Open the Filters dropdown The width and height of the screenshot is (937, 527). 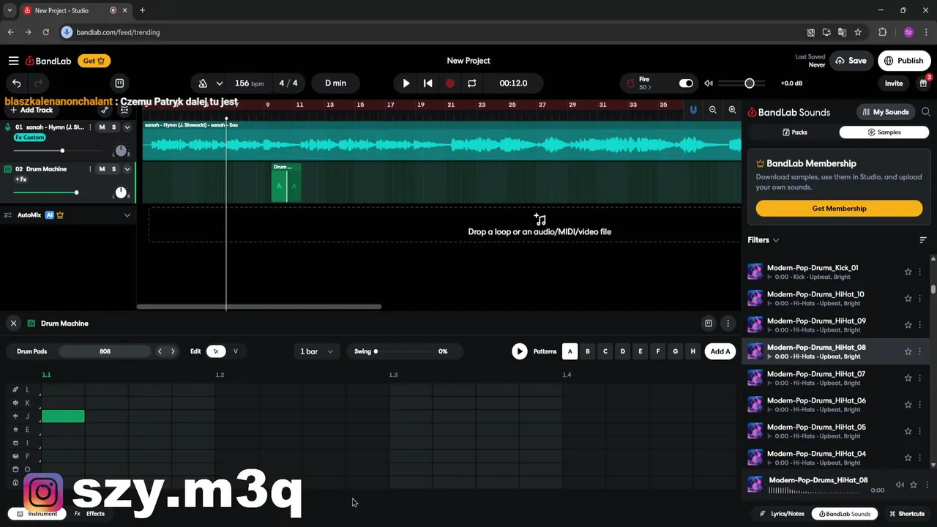tap(764, 240)
